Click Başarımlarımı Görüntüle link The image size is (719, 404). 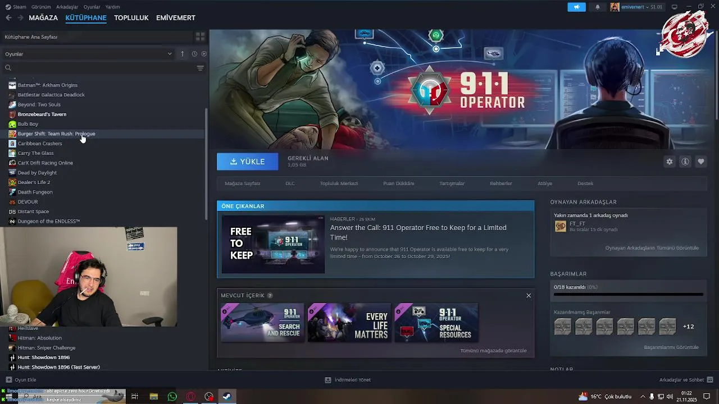[x=671, y=347]
